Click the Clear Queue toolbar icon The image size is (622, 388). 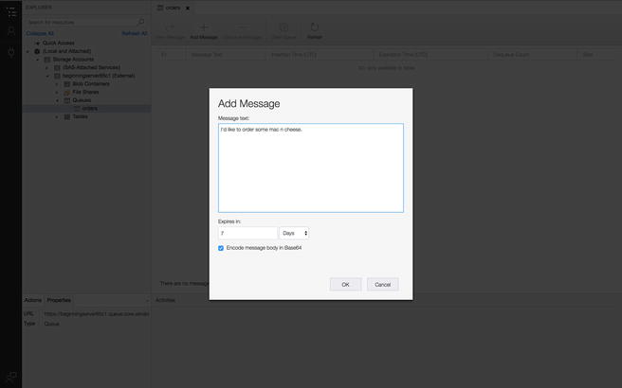click(284, 30)
